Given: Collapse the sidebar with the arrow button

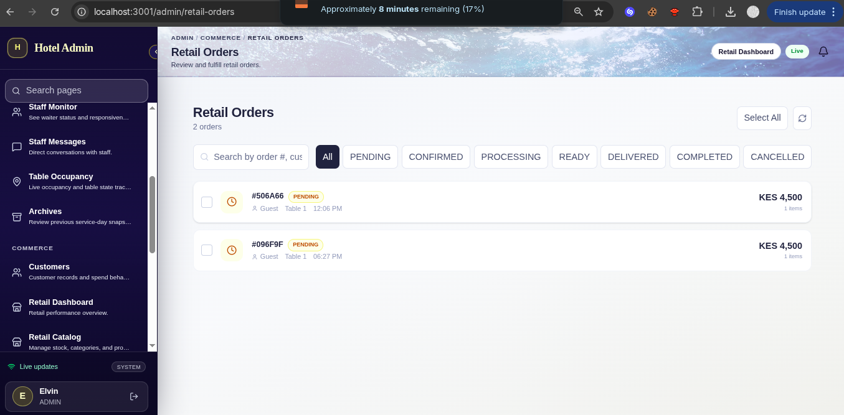Looking at the screenshot, I should 154,52.
